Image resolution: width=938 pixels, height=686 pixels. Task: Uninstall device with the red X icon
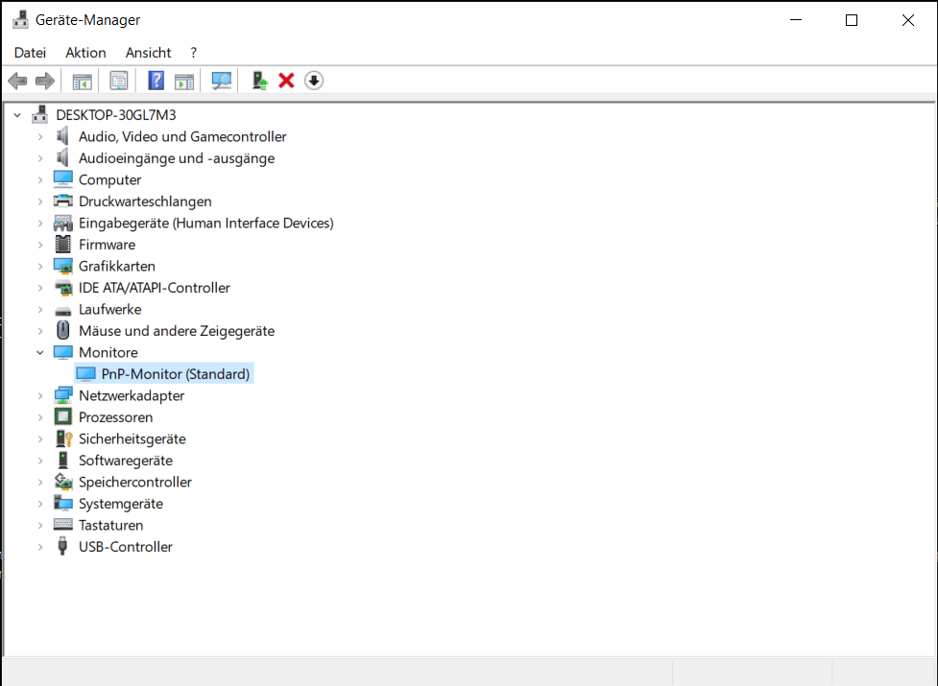point(286,81)
